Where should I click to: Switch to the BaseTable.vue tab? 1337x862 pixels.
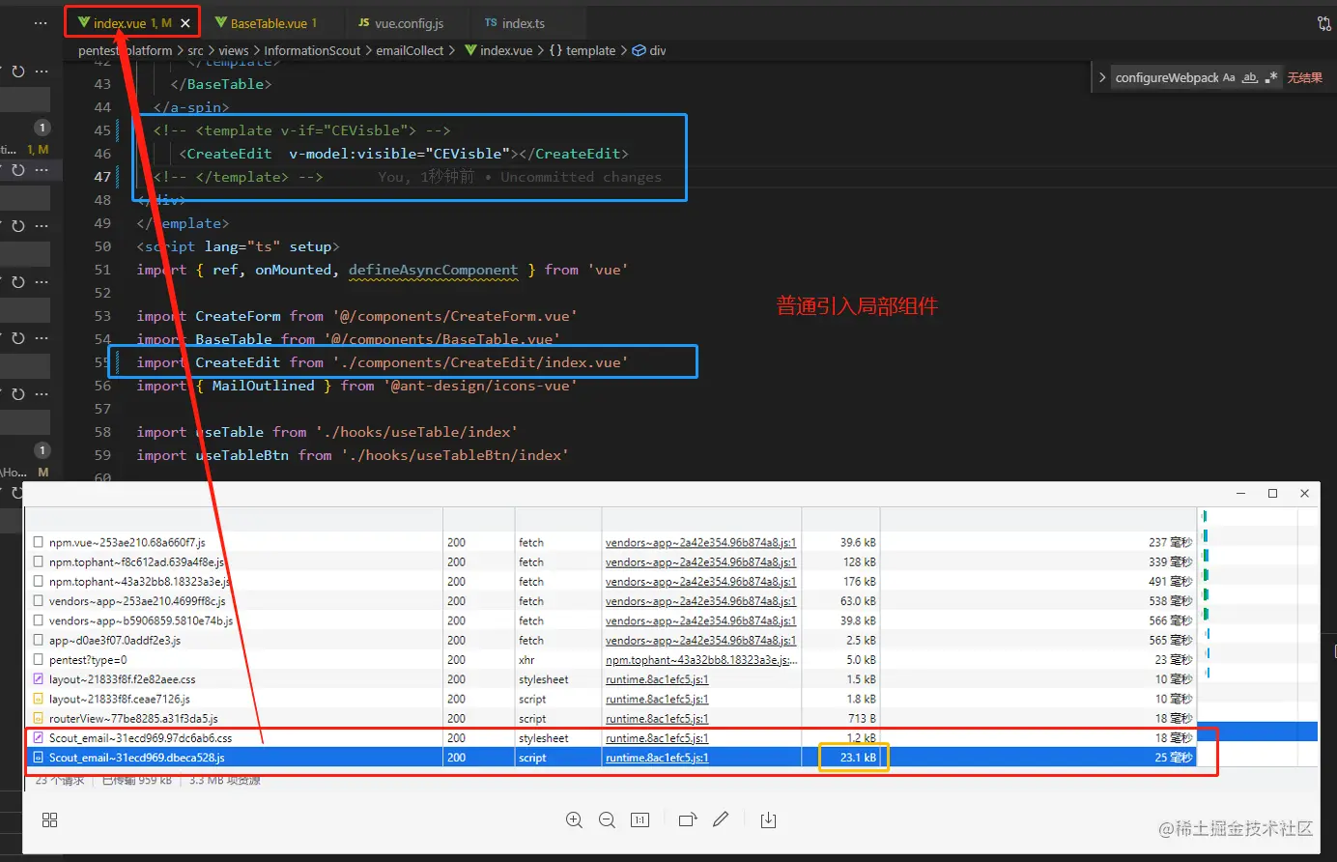click(266, 23)
